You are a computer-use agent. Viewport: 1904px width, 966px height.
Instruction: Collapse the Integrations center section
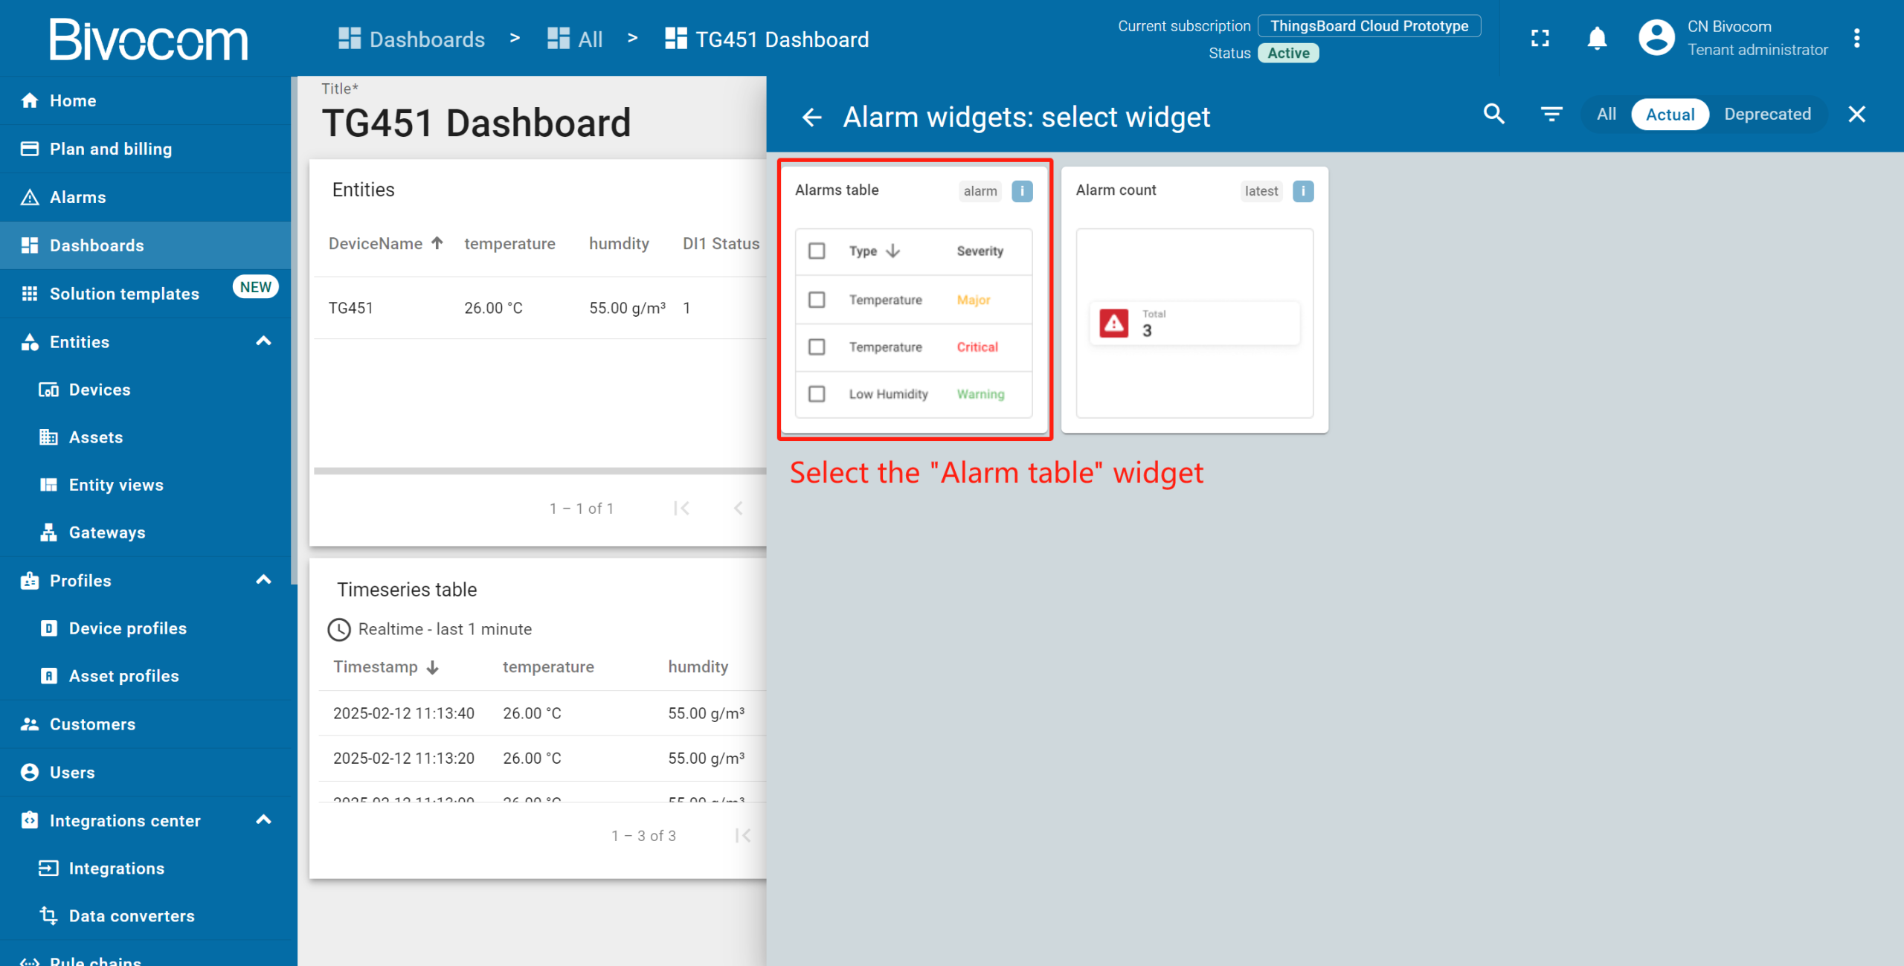[263, 820]
